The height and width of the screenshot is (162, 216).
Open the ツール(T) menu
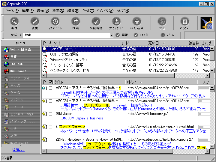click(x=88, y=11)
